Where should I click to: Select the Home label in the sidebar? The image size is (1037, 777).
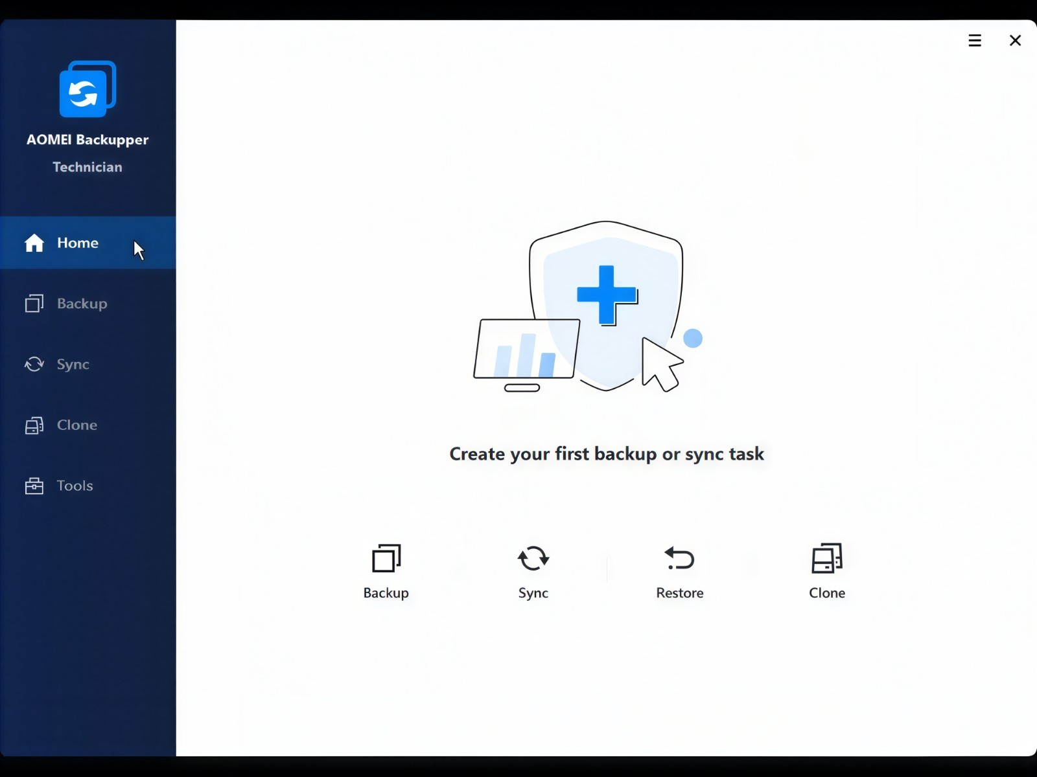click(x=78, y=243)
